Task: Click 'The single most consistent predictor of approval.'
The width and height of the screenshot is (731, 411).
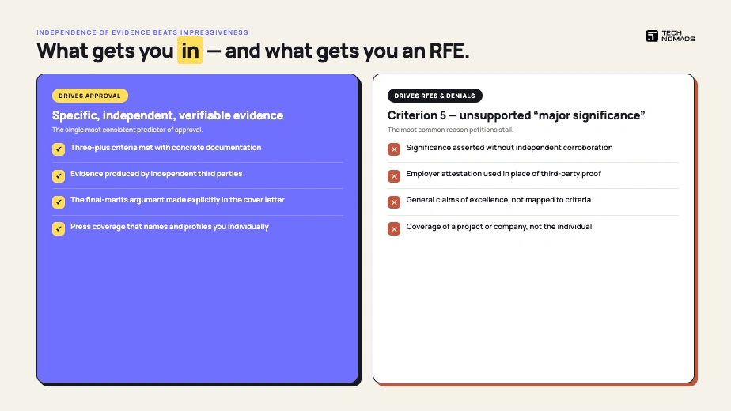Action: (x=127, y=130)
